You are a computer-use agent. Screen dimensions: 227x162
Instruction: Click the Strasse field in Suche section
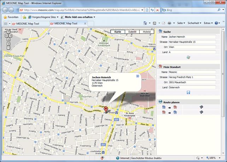[x=192, y=42]
